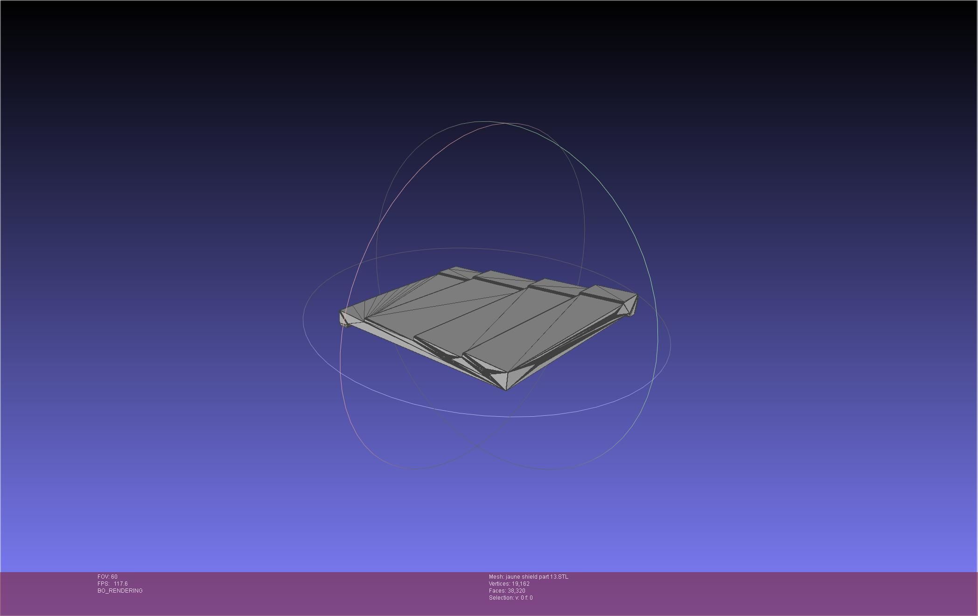Click 'Mesh: jaune shield part 13.STL' text
Image resolution: width=978 pixels, height=616 pixels.
(x=529, y=577)
